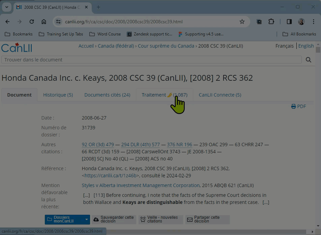Click the docket number 31739
Image resolution: width=321 pixels, height=235 pixels.
click(x=88, y=128)
